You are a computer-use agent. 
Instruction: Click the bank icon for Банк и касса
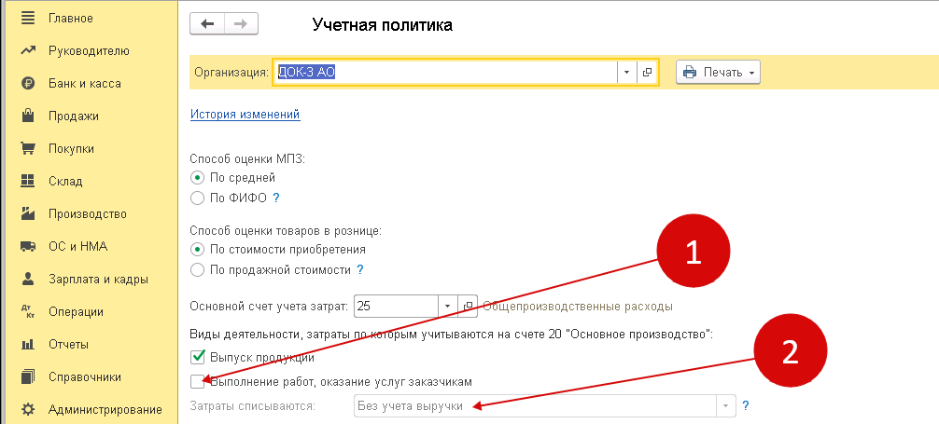(28, 83)
